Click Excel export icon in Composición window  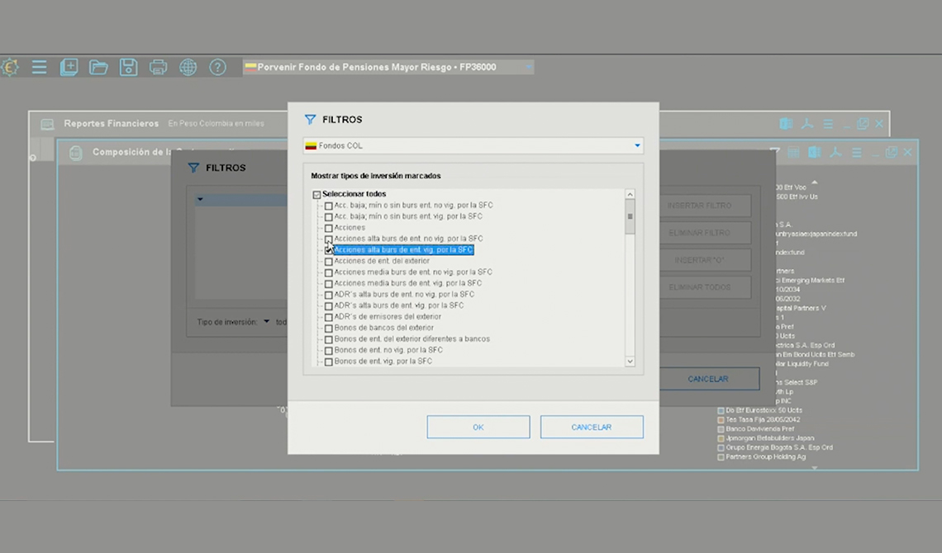(x=814, y=153)
